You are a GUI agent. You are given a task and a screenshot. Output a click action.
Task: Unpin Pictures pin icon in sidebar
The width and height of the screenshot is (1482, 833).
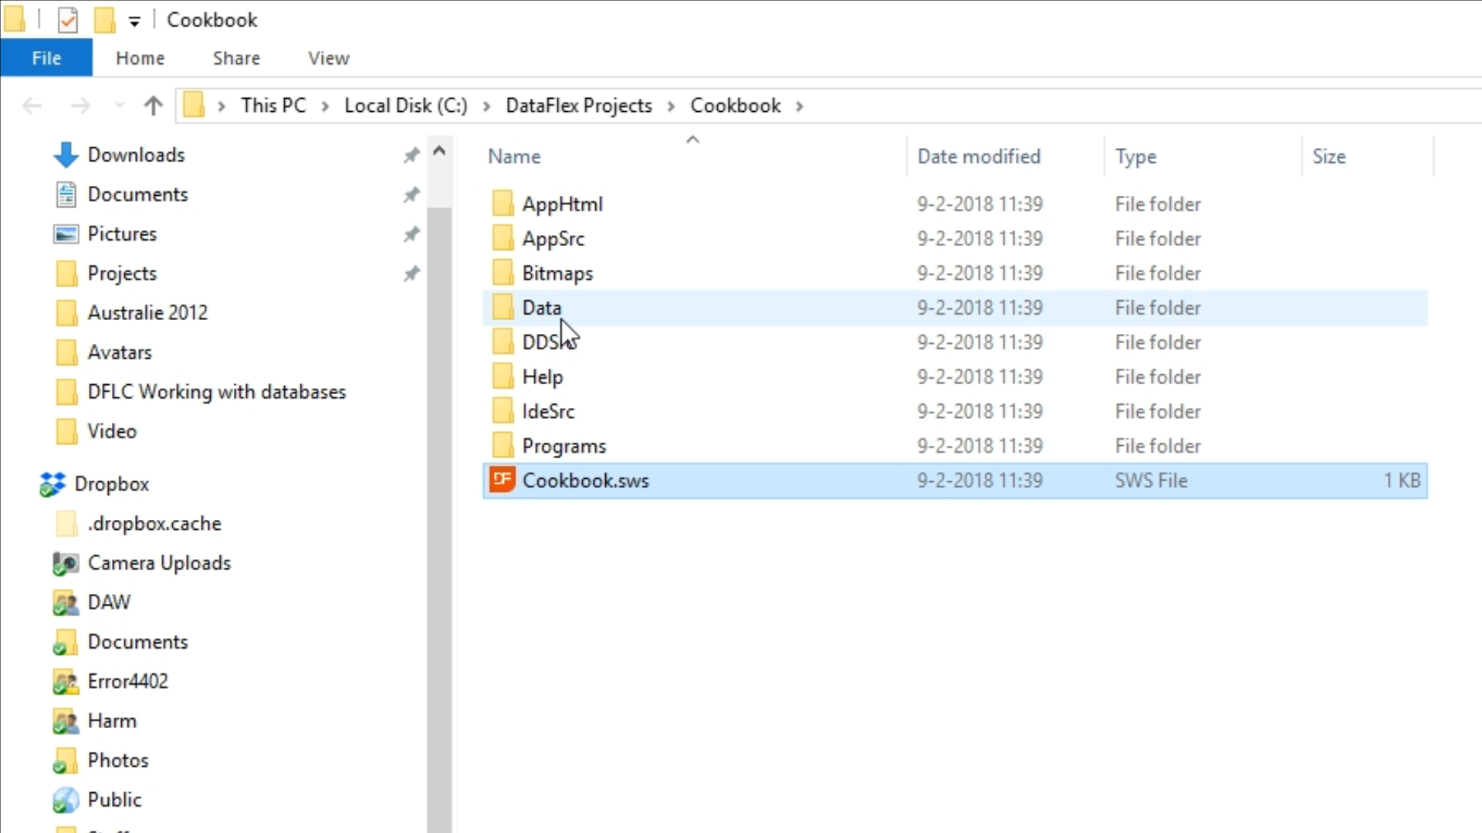pos(411,234)
